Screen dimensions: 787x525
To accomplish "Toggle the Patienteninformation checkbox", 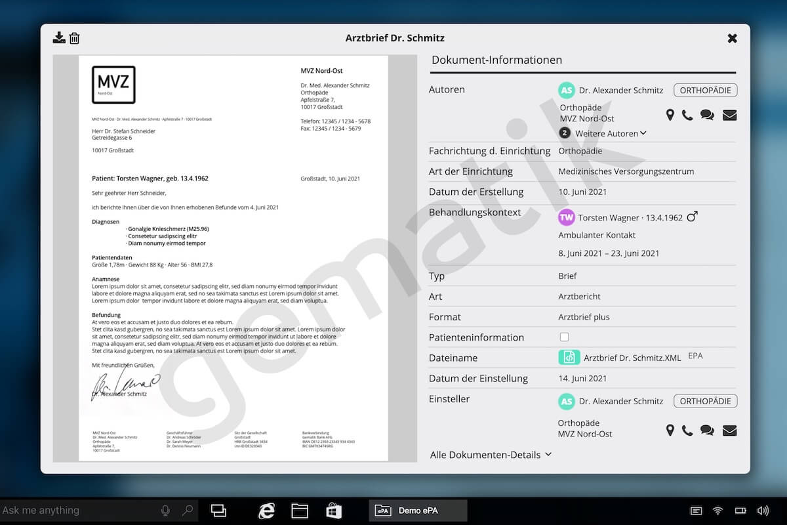I will (564, 337).
